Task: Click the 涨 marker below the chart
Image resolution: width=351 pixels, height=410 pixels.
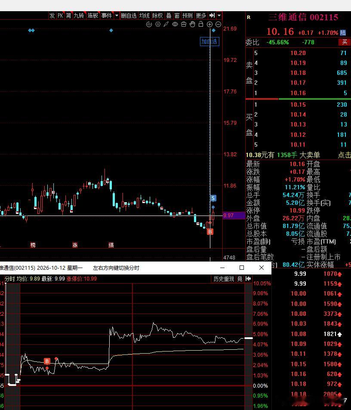Action: (x=75, y=245)
